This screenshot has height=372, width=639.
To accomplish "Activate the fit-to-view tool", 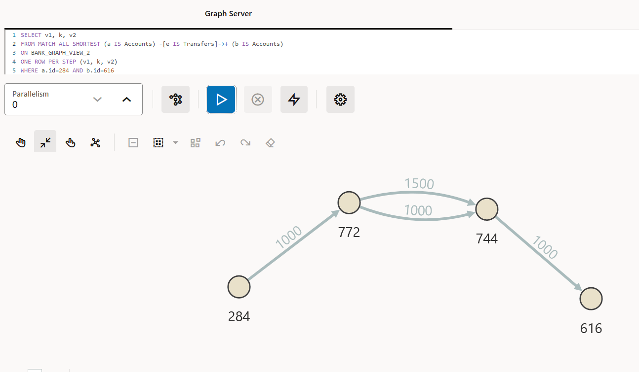I will coord(45,142).
